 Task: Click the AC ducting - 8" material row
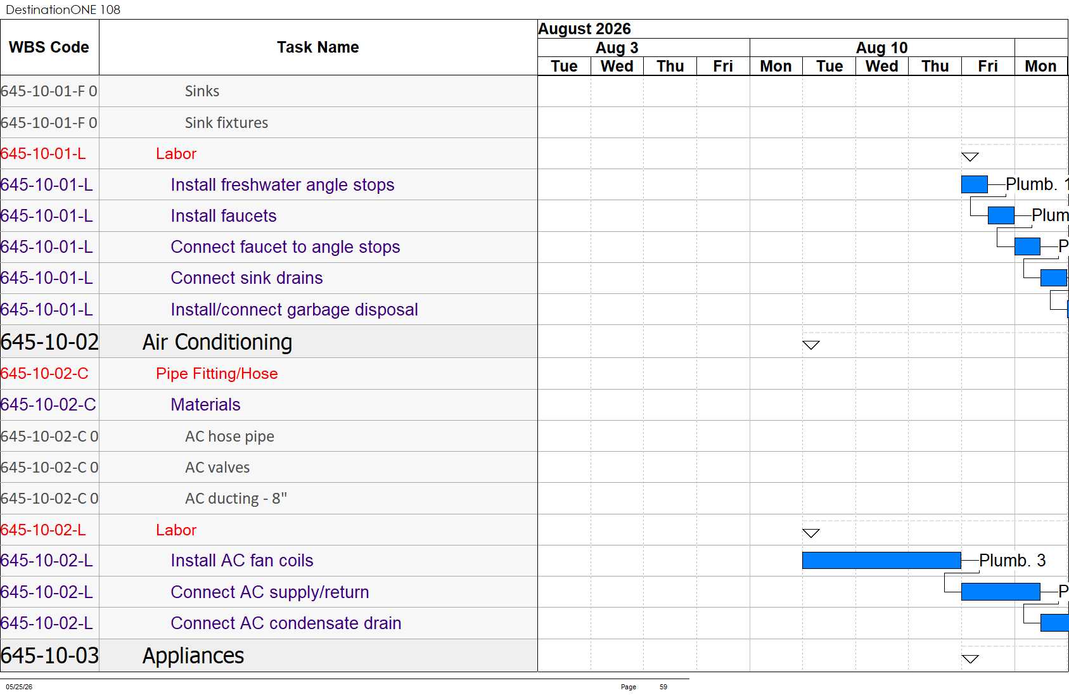(x=269, y=499)
